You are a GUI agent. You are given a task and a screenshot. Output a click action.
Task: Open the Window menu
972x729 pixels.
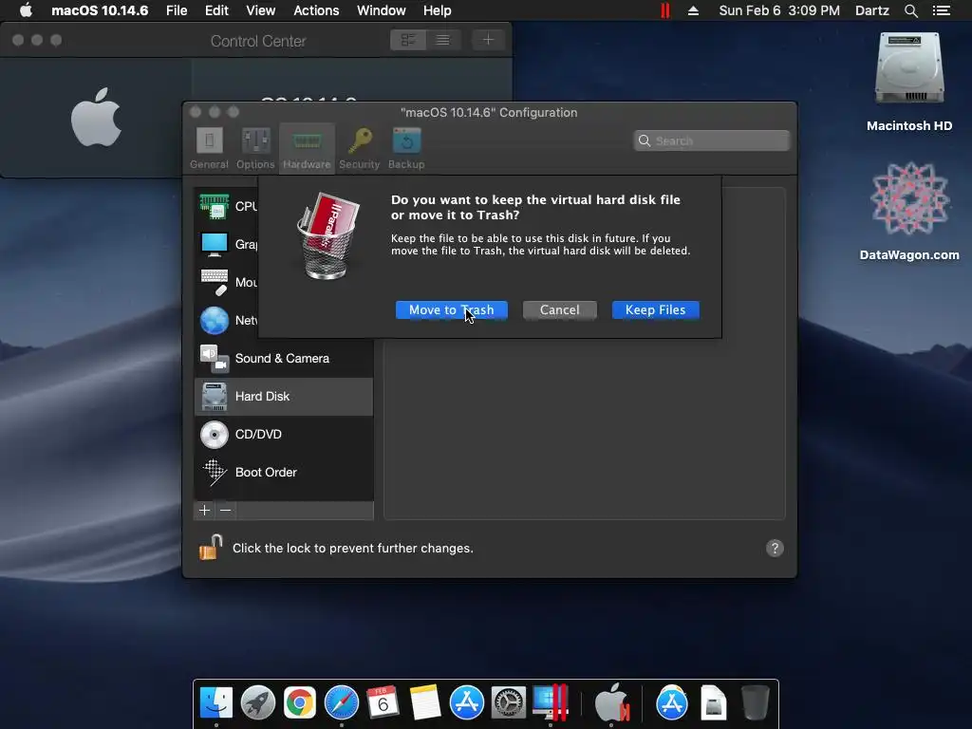(382, 10)
